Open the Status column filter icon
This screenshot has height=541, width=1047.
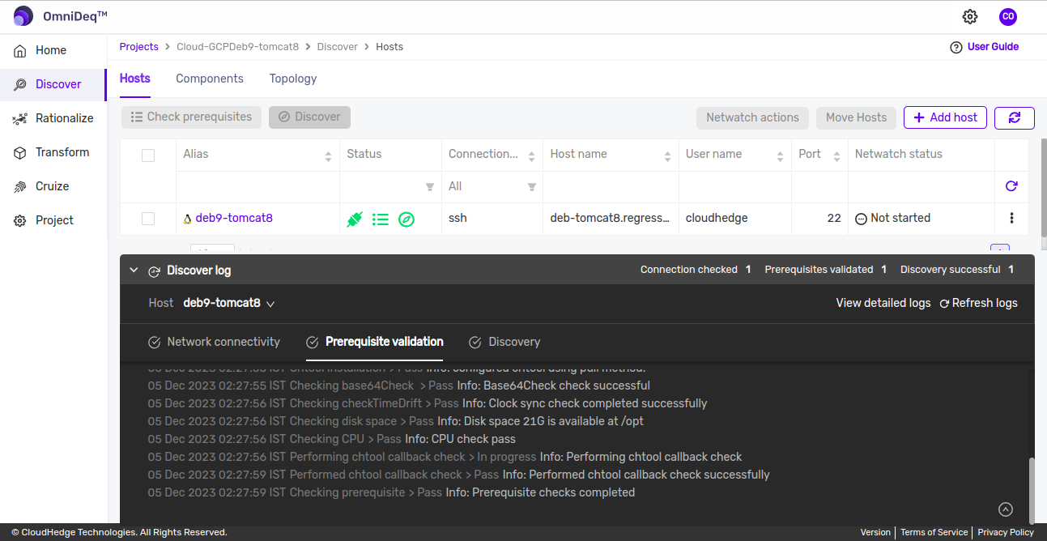(430, 187)
